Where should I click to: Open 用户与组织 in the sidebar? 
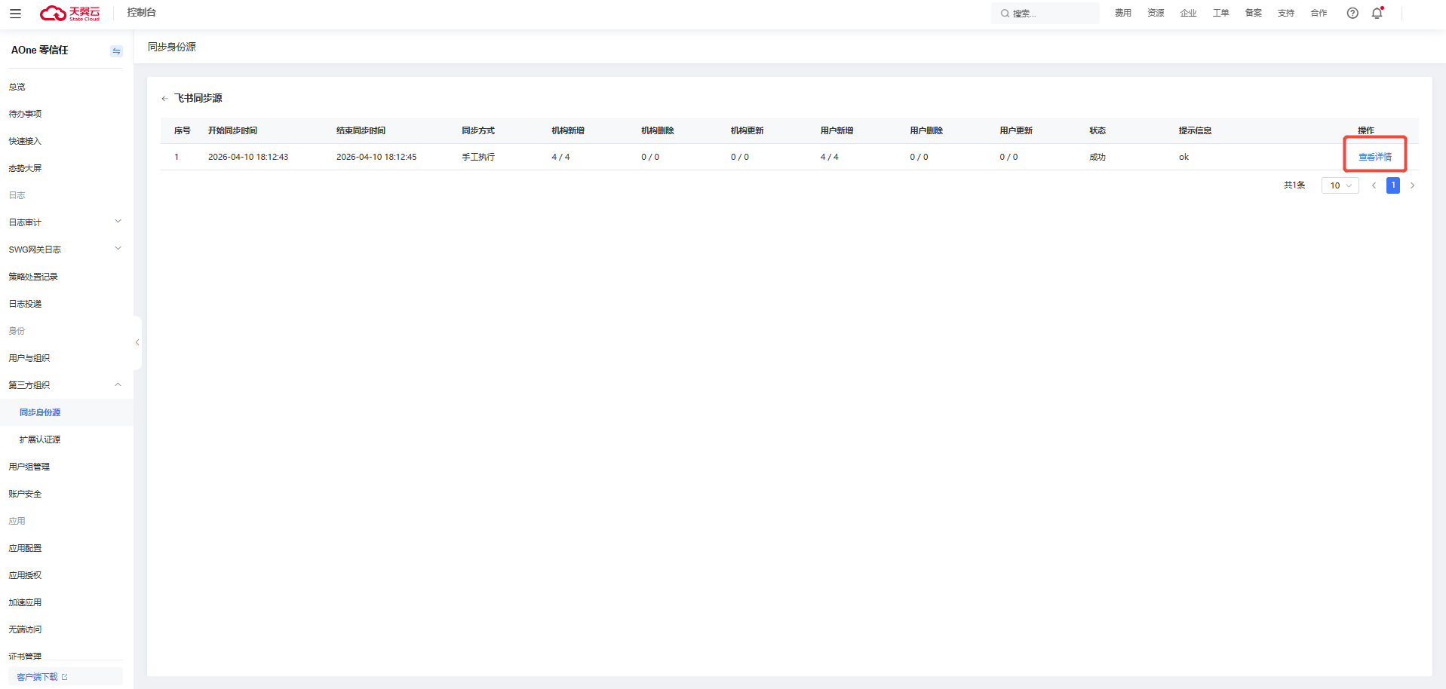(x=29, y=358)
